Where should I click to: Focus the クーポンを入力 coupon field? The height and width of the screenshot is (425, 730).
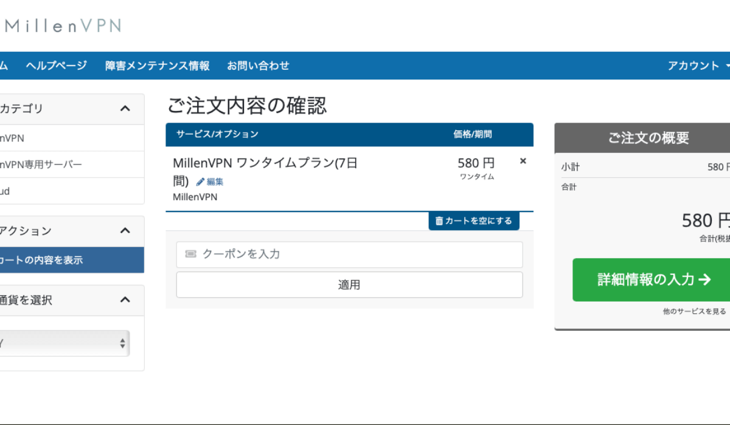coord(349,254)
